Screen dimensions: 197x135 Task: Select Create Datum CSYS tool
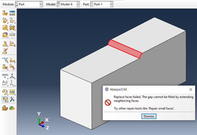coord(12,83)
